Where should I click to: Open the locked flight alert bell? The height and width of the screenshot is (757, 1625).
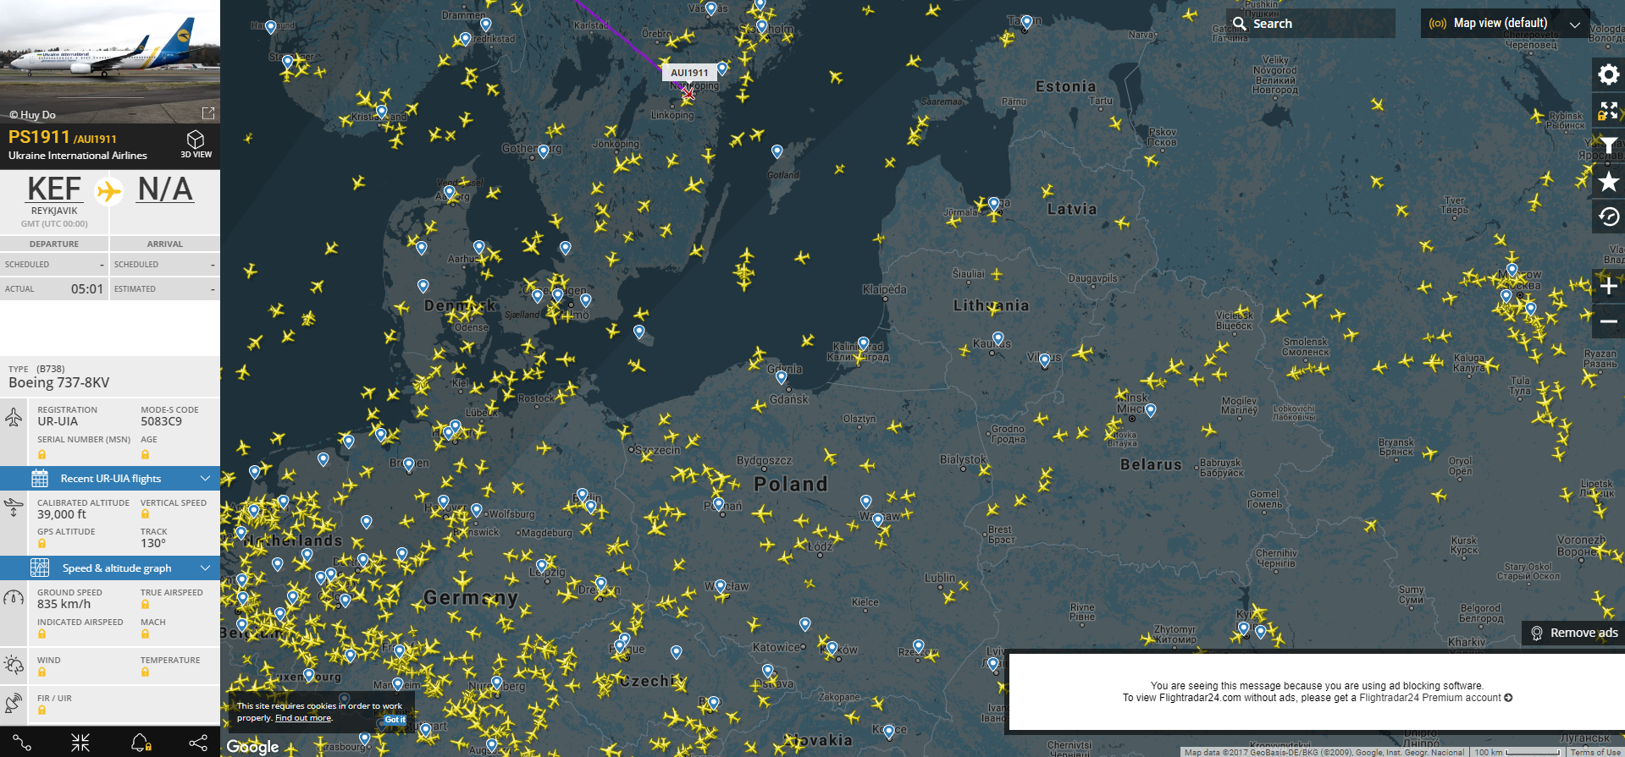coord(141,743)
